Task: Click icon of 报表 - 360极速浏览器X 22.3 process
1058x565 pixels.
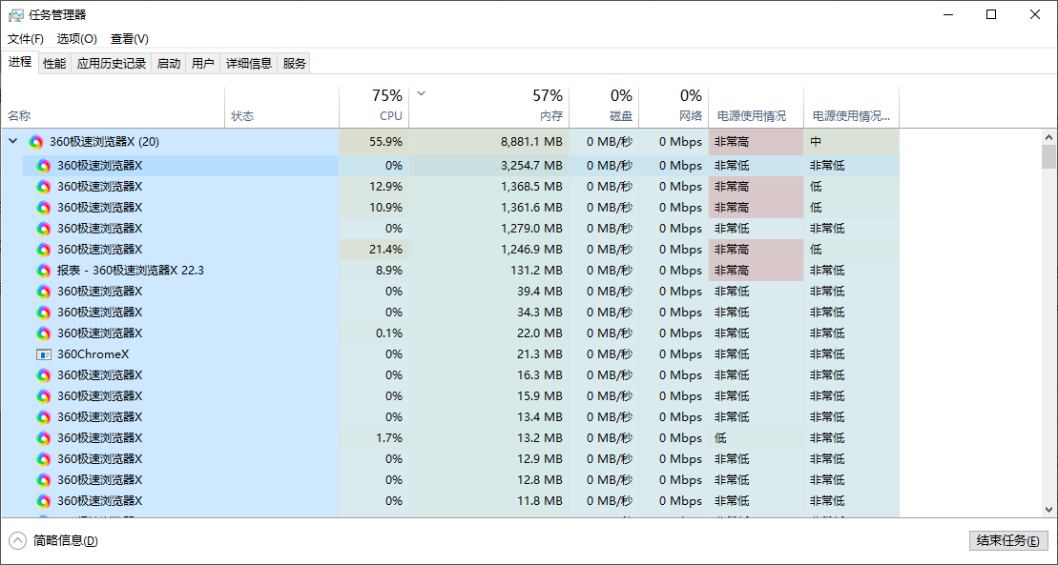Action: click(x=43, y=271)
